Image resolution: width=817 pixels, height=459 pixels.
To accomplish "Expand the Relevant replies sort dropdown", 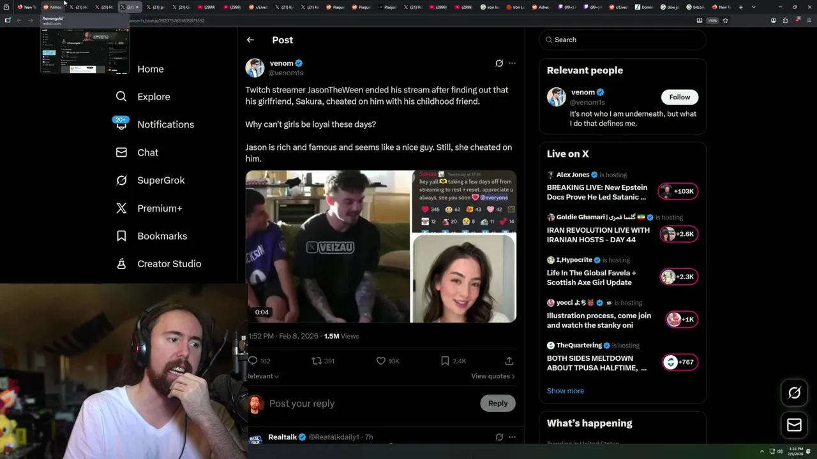I will click(263, 376).
